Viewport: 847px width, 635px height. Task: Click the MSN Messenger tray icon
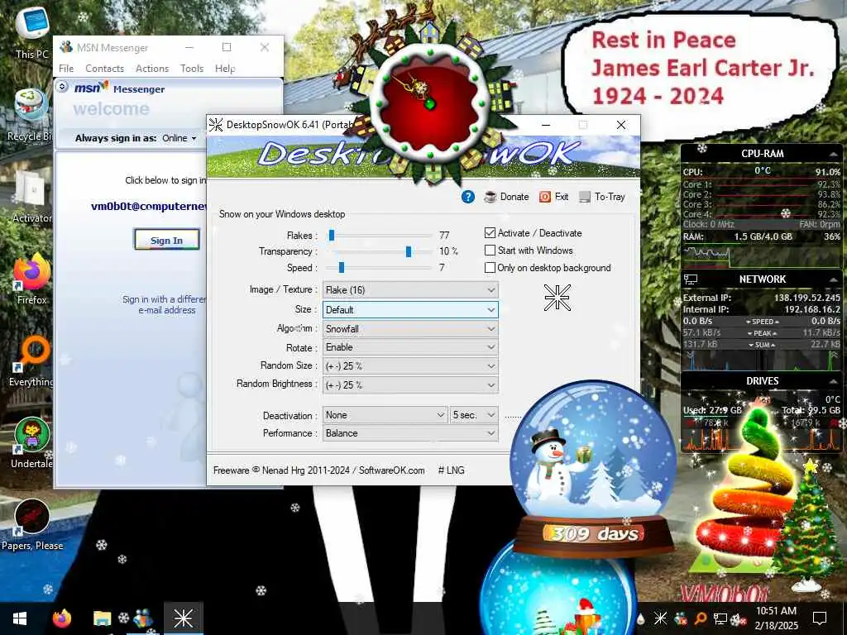pyautogui.click(x=681, y=618)
